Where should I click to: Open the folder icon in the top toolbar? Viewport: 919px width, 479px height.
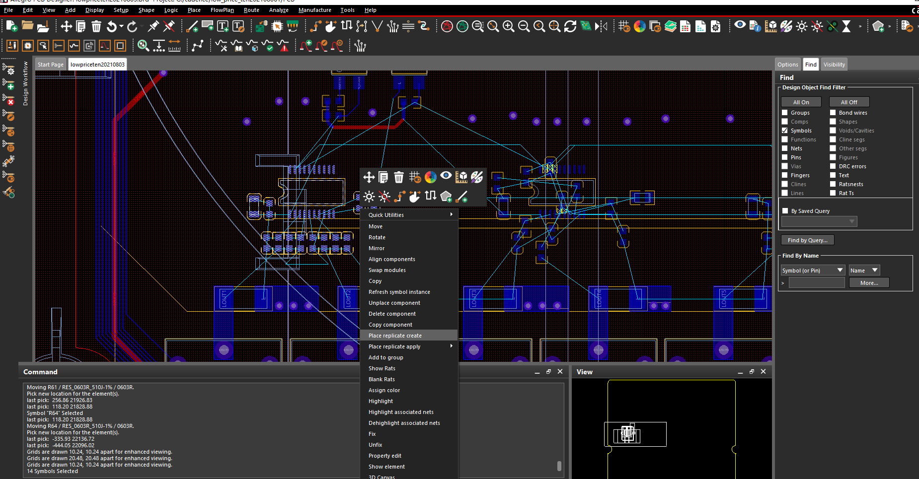click(27, 26)
